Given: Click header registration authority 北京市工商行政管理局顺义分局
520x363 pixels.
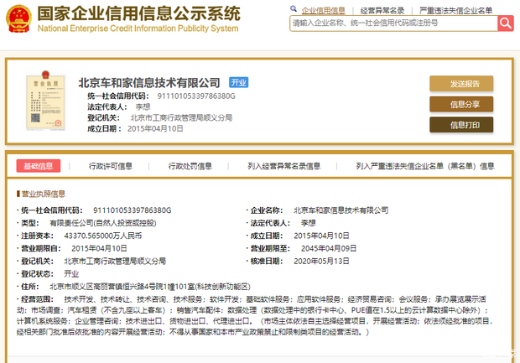Looking at the screenshot, I should [181, 117].
